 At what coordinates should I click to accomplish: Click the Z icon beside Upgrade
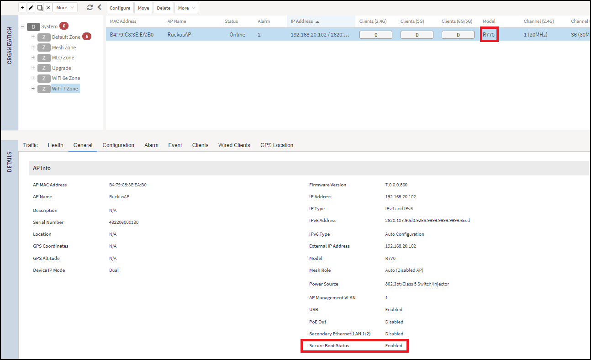click(44, 68)
